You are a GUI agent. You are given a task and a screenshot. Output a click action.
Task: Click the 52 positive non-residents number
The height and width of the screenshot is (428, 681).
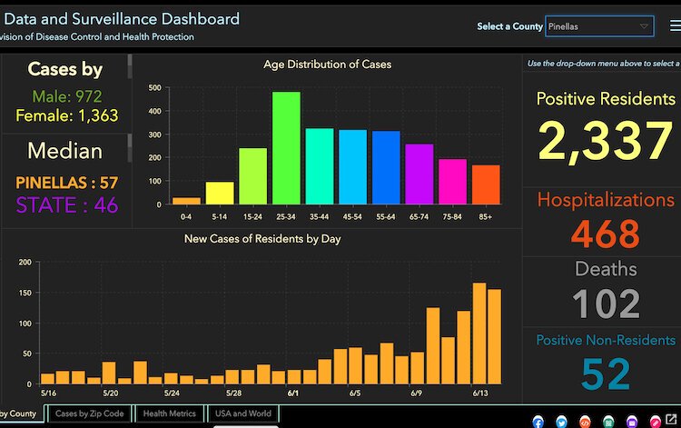(x=606, y=373)
